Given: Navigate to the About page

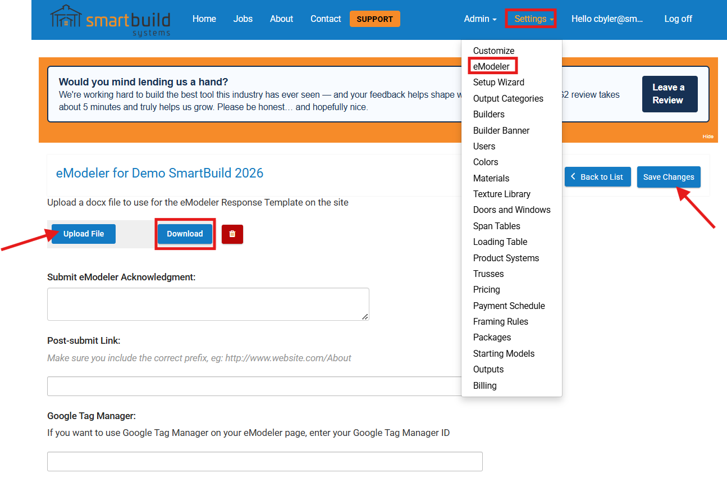Looking at the screenshot, I should coord(281,19).
